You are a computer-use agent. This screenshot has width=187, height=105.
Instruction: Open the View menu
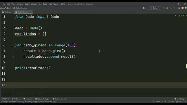pos(13,4)
